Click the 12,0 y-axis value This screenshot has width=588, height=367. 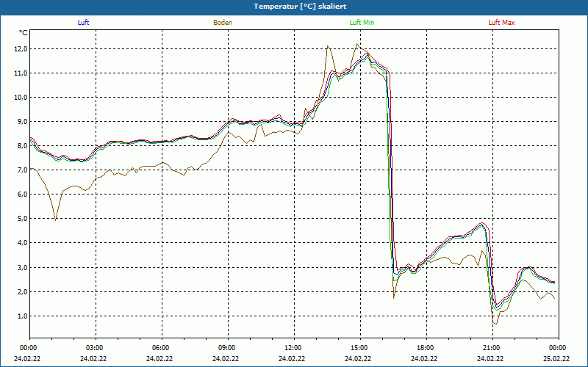(x=21, y=49)
